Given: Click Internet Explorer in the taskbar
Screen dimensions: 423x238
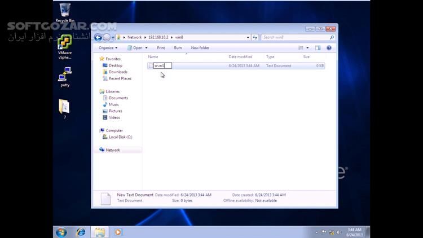Looking at the screenshot, I should (81, 232).
